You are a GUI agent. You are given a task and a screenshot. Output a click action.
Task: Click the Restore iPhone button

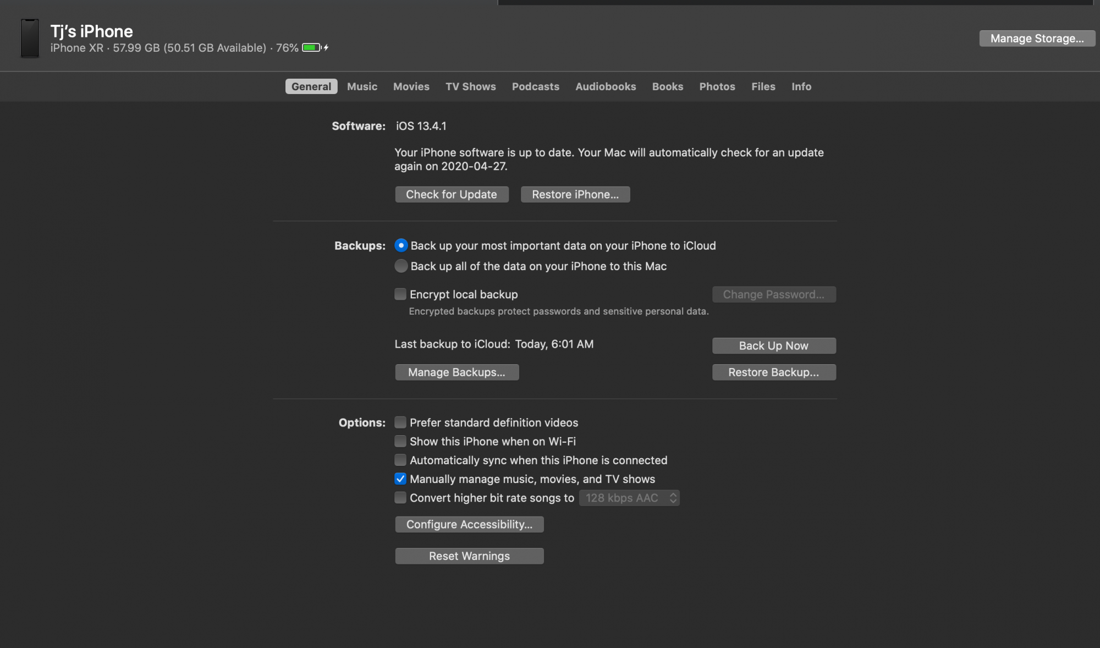click(575, 194)
